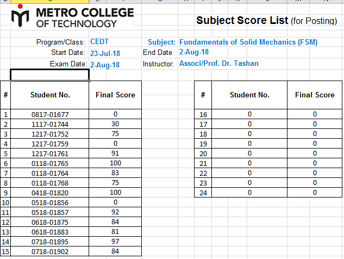This screenshot has height=259, width=344.
Task: Click final score 75 for student 0118-01768
Action: coord(115,183)
